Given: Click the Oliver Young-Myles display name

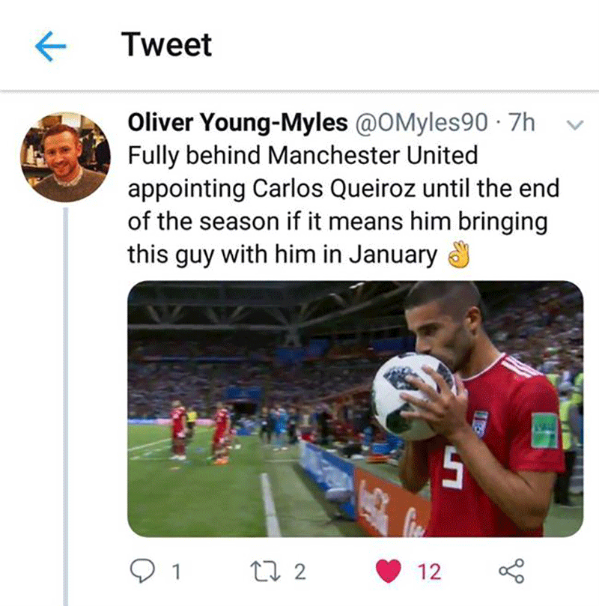Looking at the screenshot, I should coord(238,123).
